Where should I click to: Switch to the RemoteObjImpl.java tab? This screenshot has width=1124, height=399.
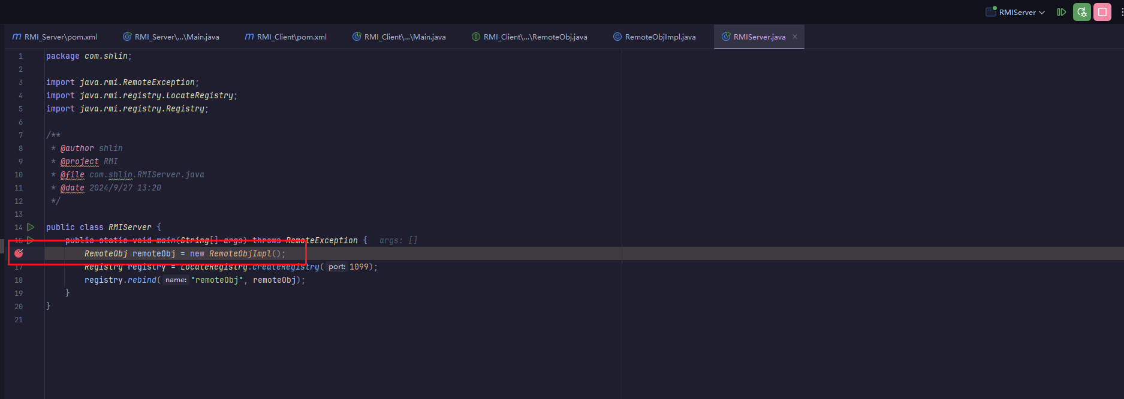click(x=655, y=37)
